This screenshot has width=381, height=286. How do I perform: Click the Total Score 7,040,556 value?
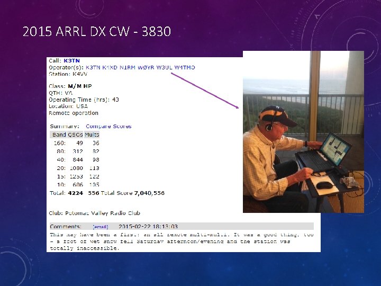pyautogui.click(x=149, y=193)
